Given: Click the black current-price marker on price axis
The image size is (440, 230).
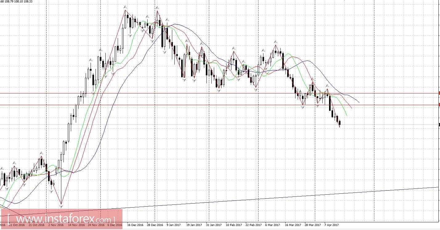Looking at the screenshot, I should point(439,125).
